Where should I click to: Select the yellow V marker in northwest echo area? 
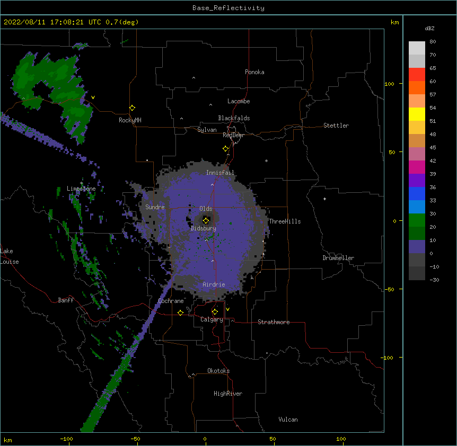coord(93,97)
